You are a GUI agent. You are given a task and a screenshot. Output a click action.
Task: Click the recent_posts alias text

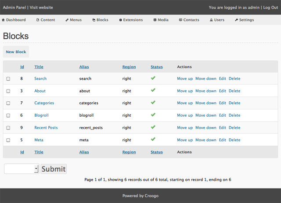(x=91, y=128)
